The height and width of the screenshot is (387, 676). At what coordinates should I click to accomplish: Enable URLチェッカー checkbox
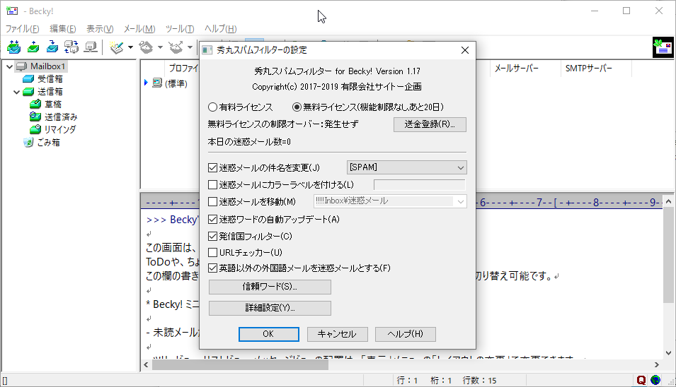(x=212, y=252)
